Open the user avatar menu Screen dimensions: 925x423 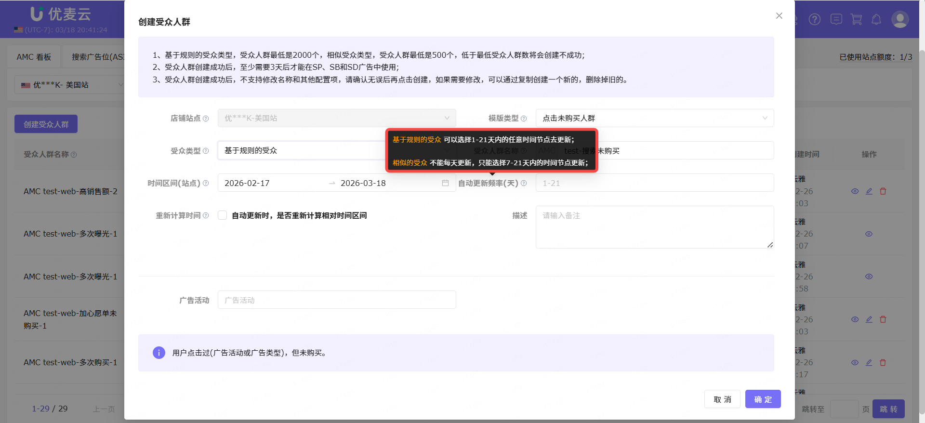click(x=900, y=19)
